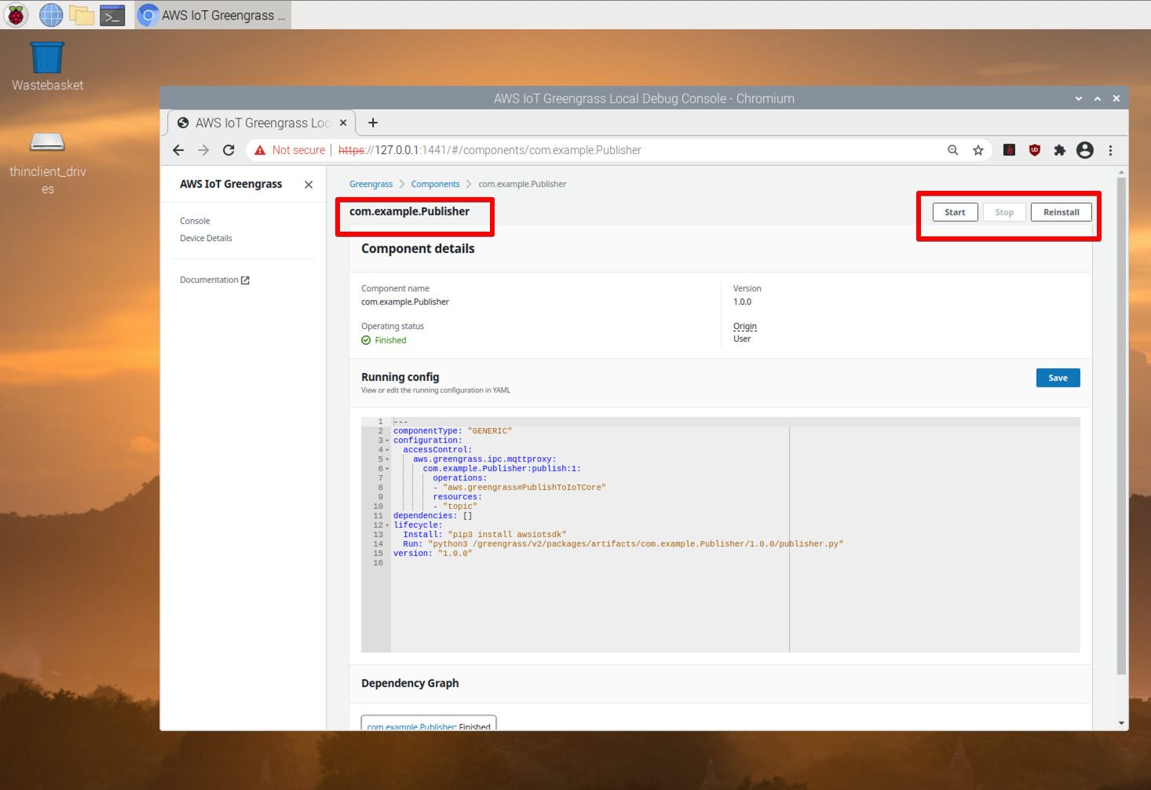Open the browser extensions puzzle-piece icon
This screenshot has width=1151, height=790.
(x=1059, y=149)
